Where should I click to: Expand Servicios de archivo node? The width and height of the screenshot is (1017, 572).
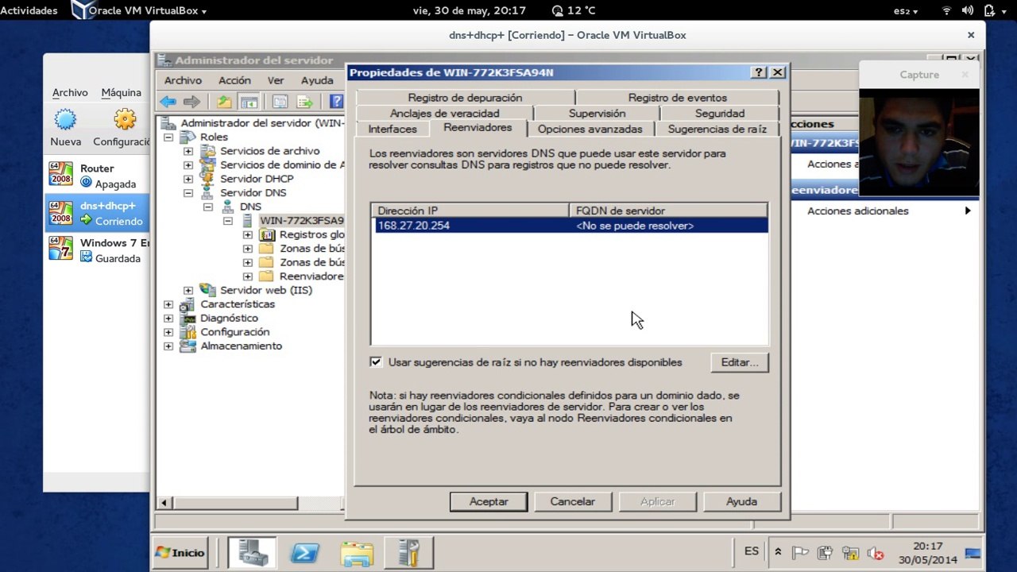coord(188,151)
